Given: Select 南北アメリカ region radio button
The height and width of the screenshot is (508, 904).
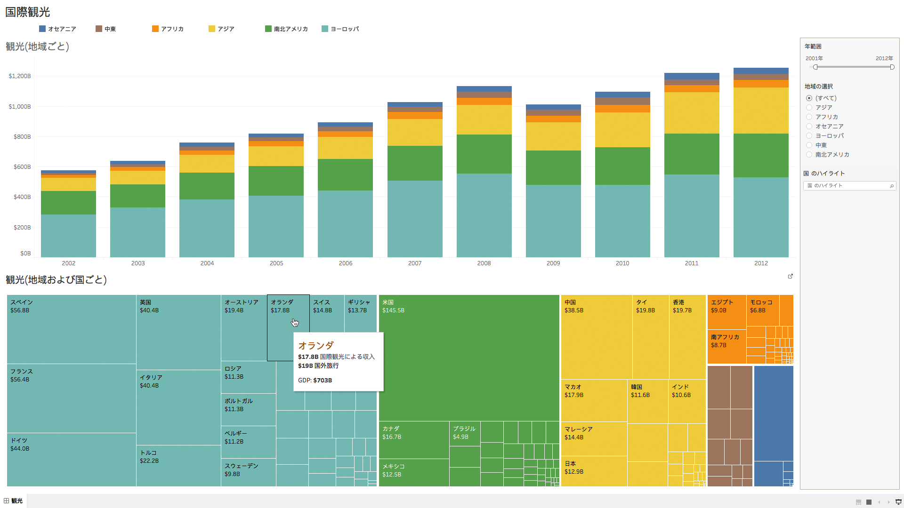Looking at the screenshot, I should click(x=809, y=155).
